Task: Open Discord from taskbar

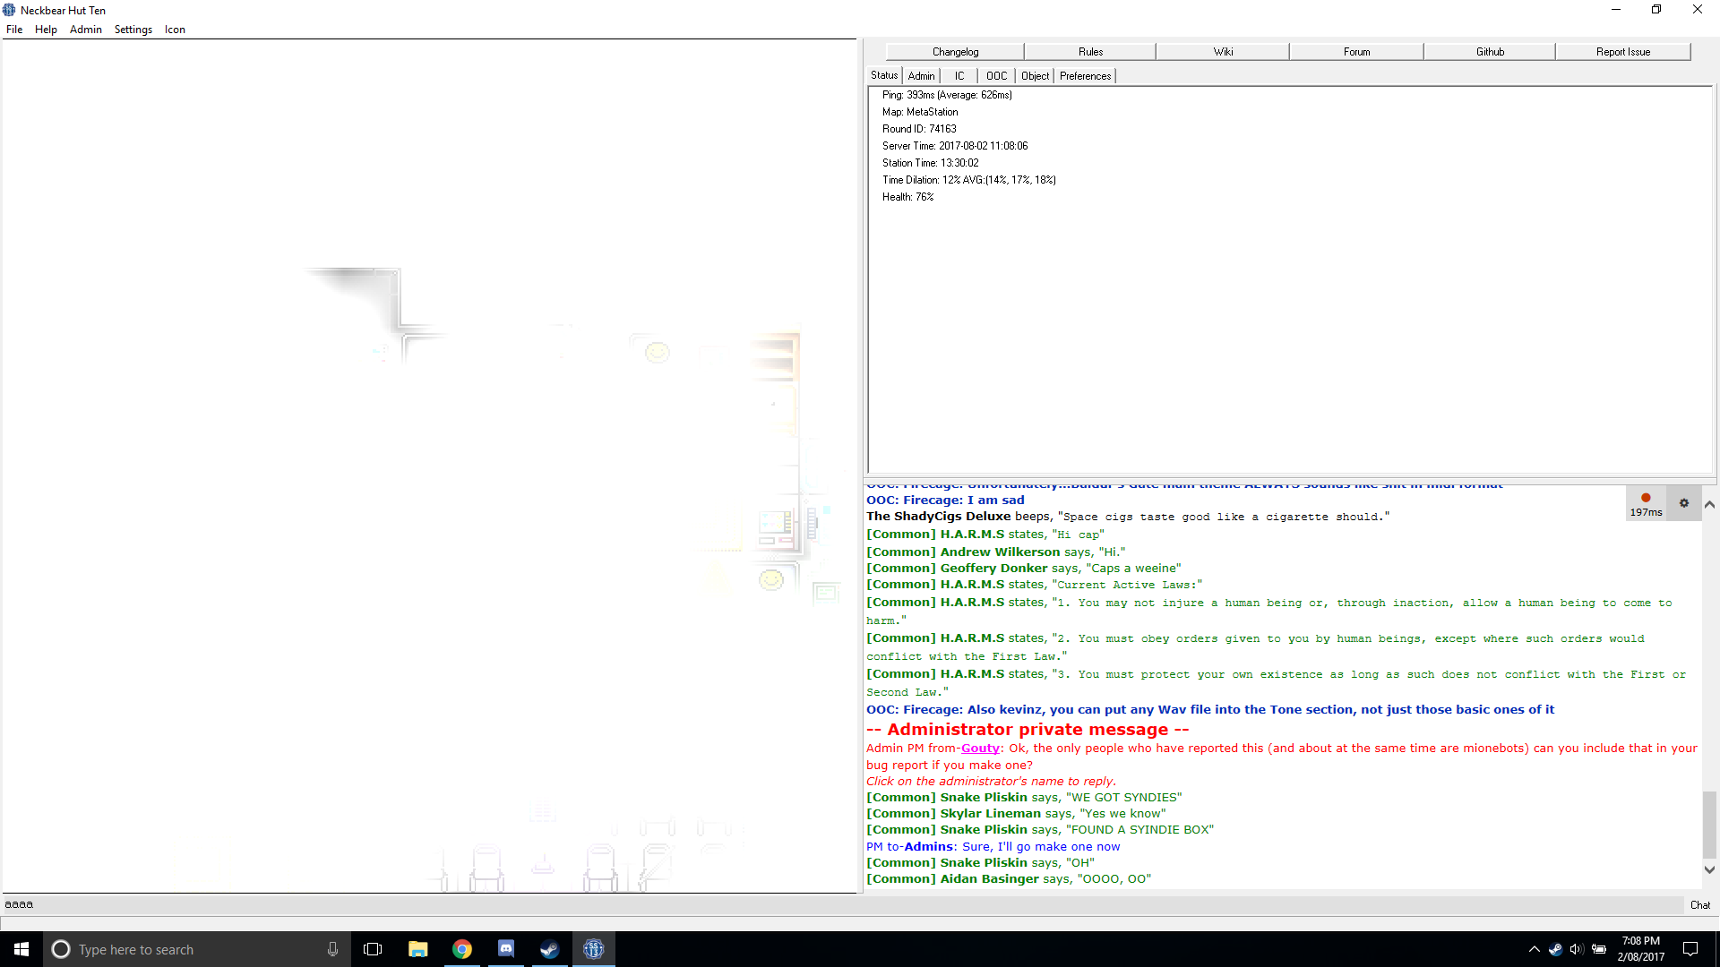Action: tap(506, 949)
